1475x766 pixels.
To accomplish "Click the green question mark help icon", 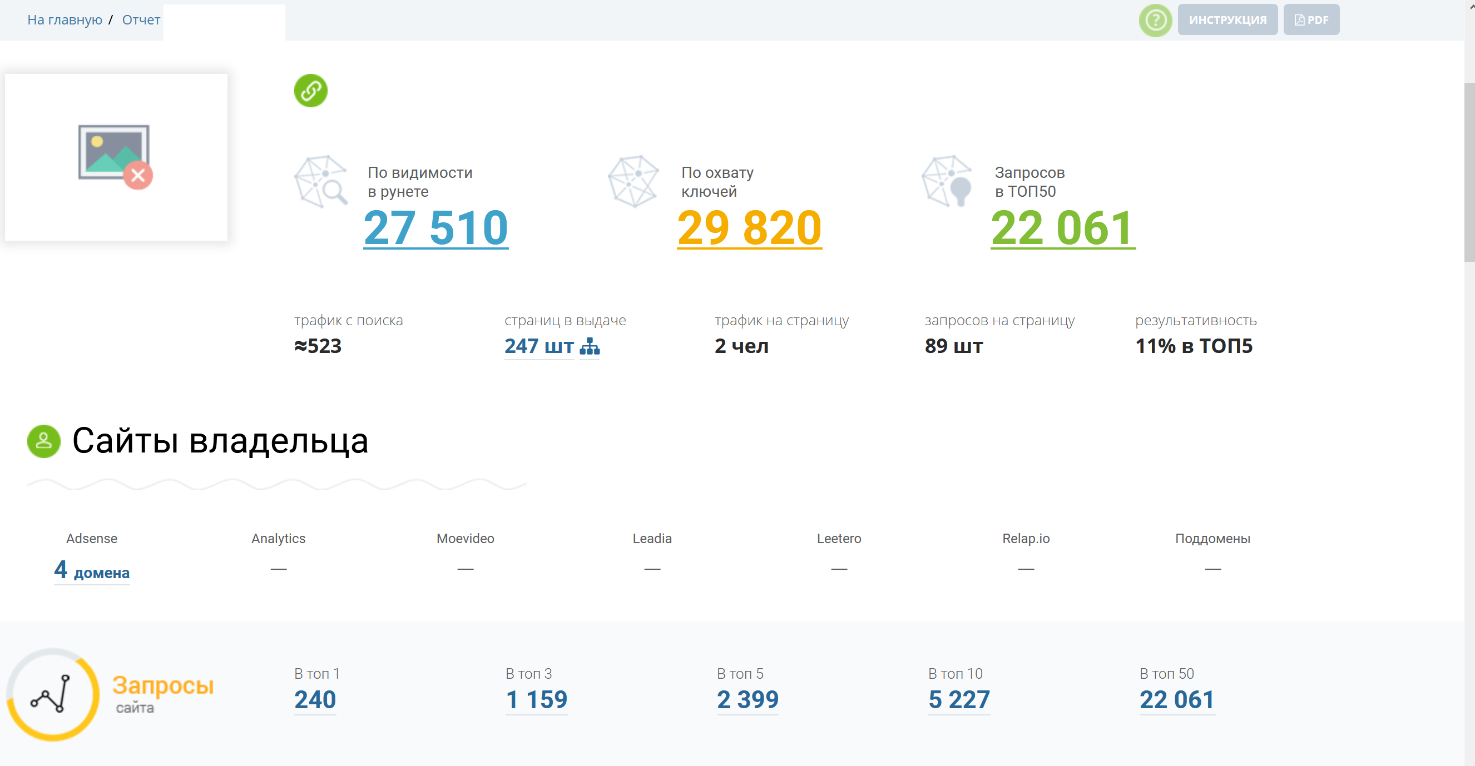I will pyautogui.click(x=1155, y=21).
